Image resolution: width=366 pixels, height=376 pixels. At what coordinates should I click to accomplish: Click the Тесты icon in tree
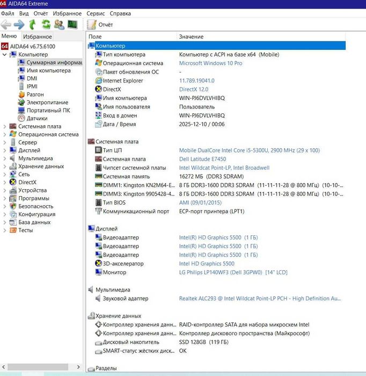coord(13,230)
